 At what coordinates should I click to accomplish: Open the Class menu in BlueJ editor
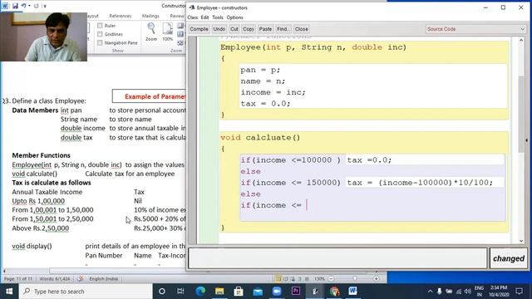pyautogui.click(x=192, y=17)
